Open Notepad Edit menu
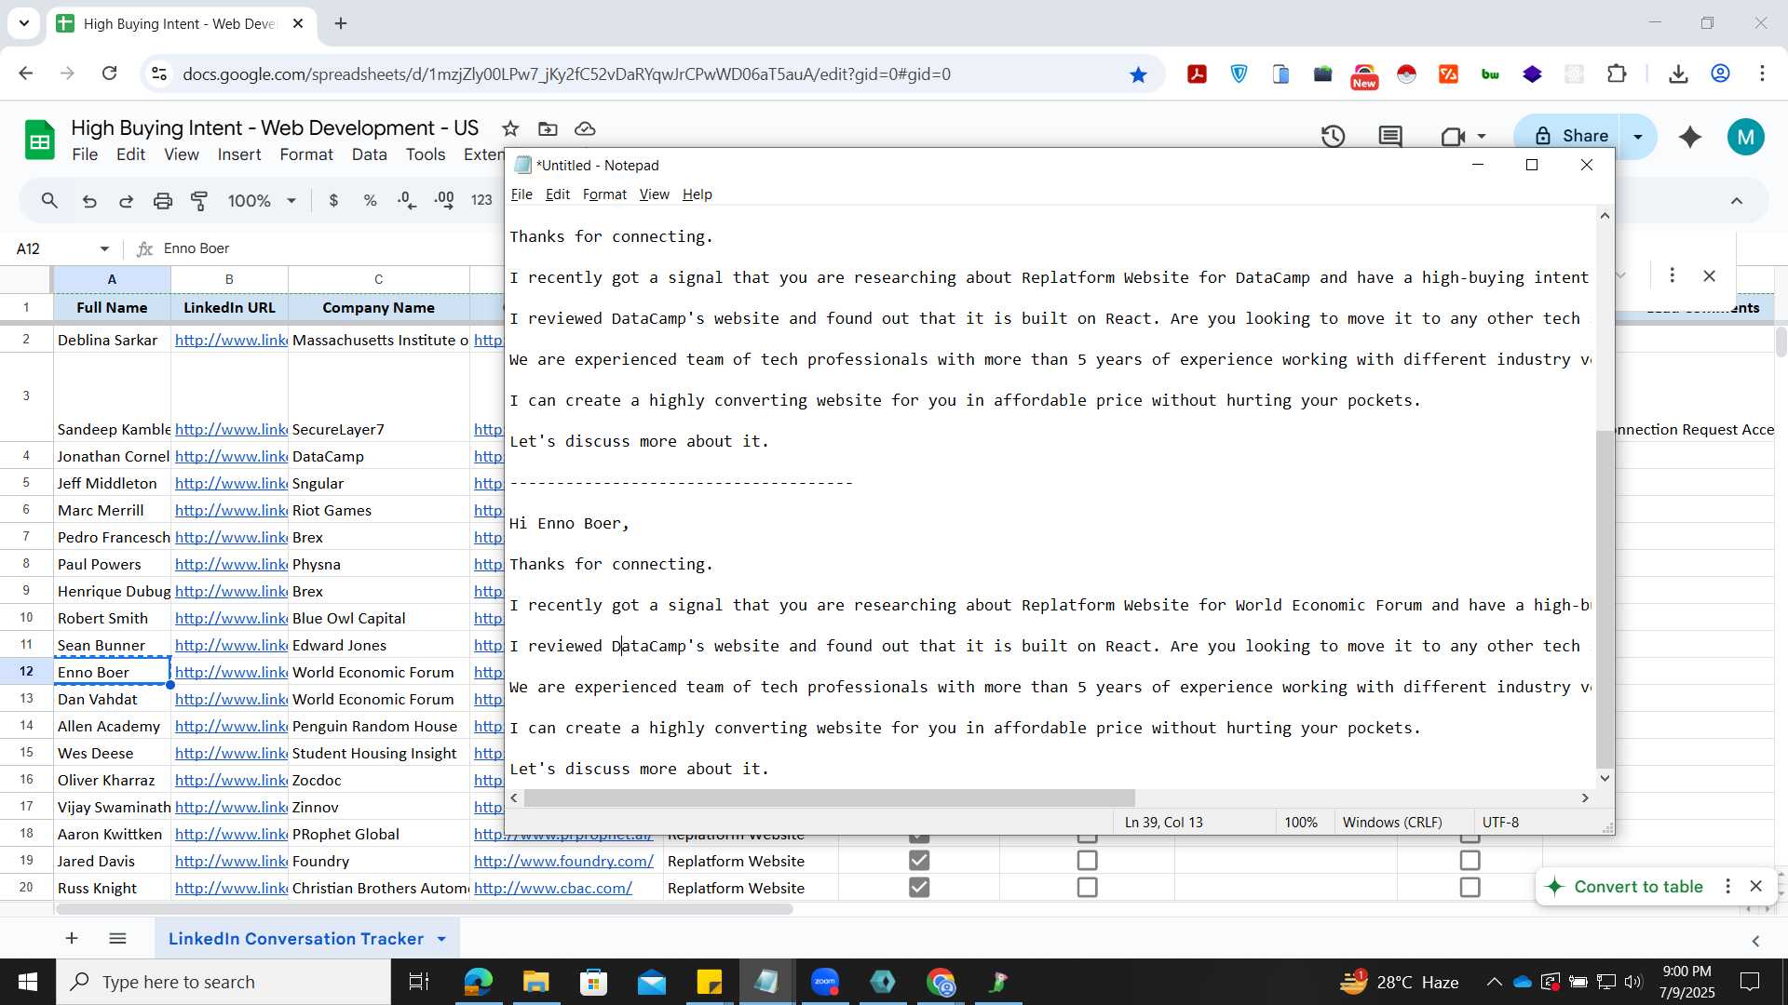1788x1005 pixels. (x=557, y=194)
